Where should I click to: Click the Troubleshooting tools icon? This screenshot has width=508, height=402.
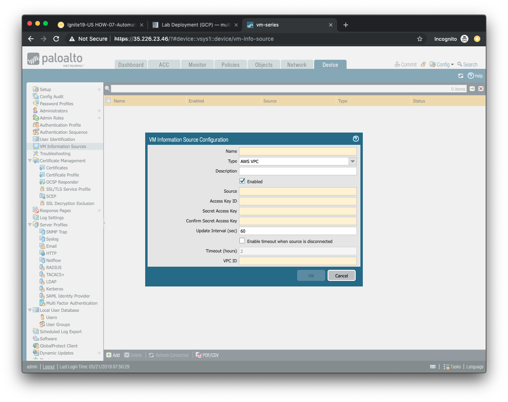click(36, 154)
